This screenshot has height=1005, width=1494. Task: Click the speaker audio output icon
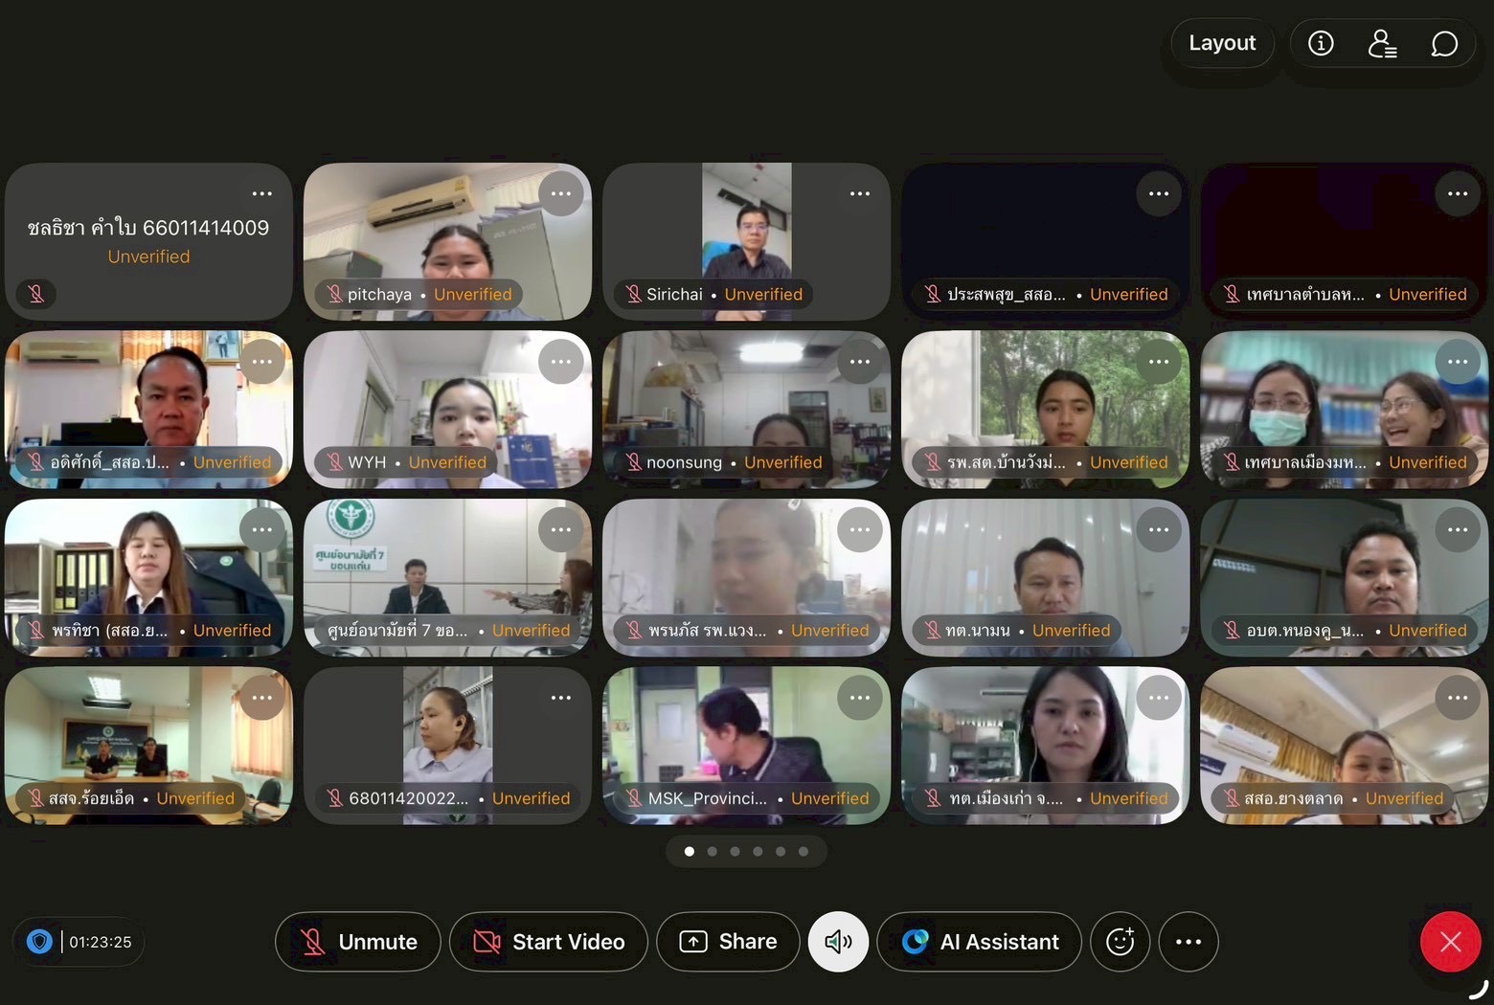(x=838, y=942)
